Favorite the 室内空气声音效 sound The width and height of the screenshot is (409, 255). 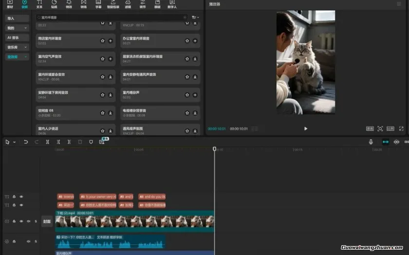(103, 59)
